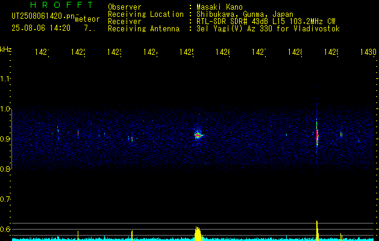Click the Receiving Antenna label
Image resolution: width=379 pixels, height=241 pixels.
click(x=144, y=29)
